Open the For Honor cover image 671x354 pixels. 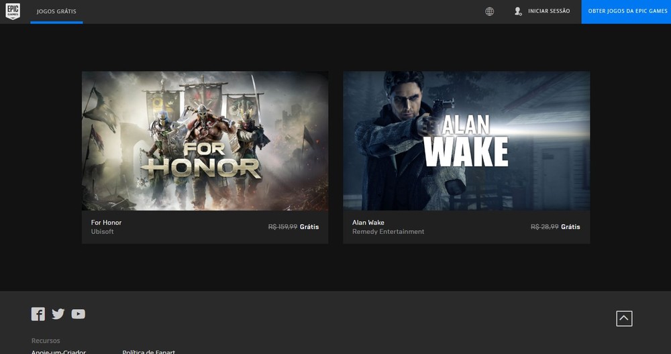click(x=205, y=141)
